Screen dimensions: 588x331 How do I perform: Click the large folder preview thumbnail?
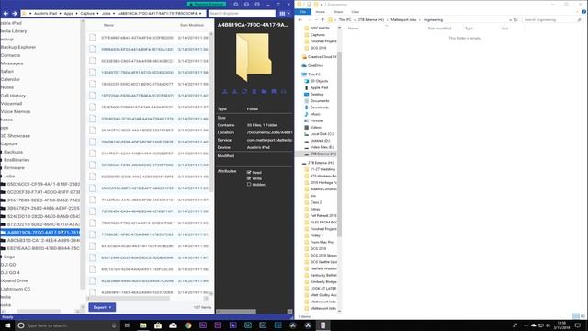254,57
